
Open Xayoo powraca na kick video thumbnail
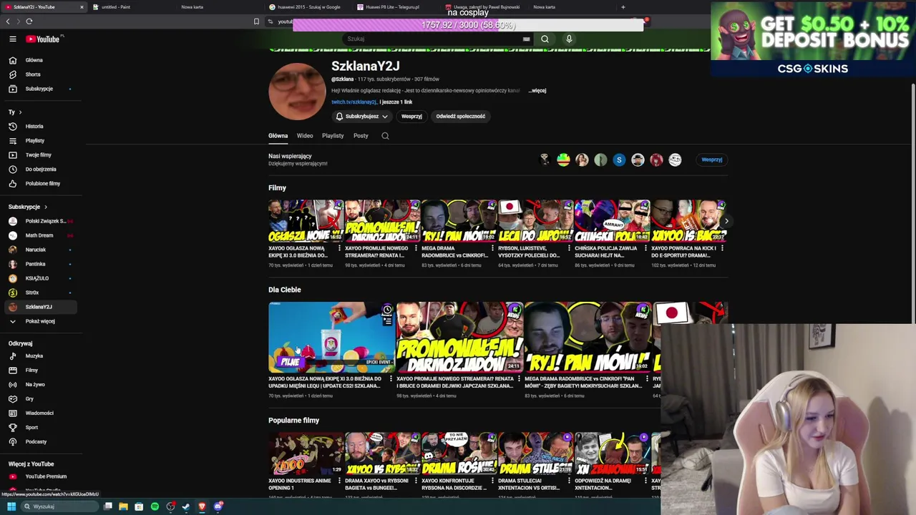tap(688, 221)
